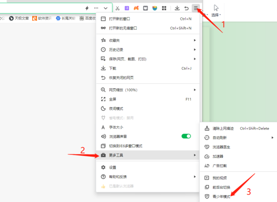Click the three-dots icon in address bar
Viewport: 277px width, 202px height.
click(96, 8)
